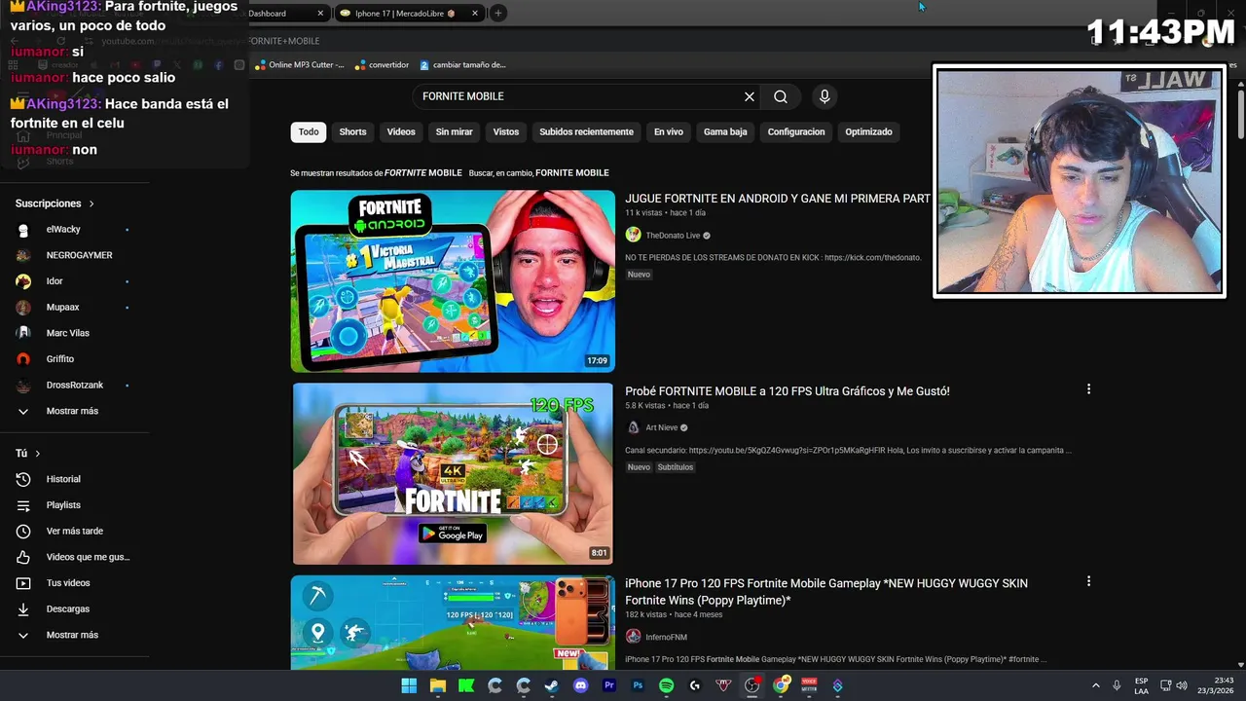Search instead for FORNITE MOBILE link

(572, 172)
